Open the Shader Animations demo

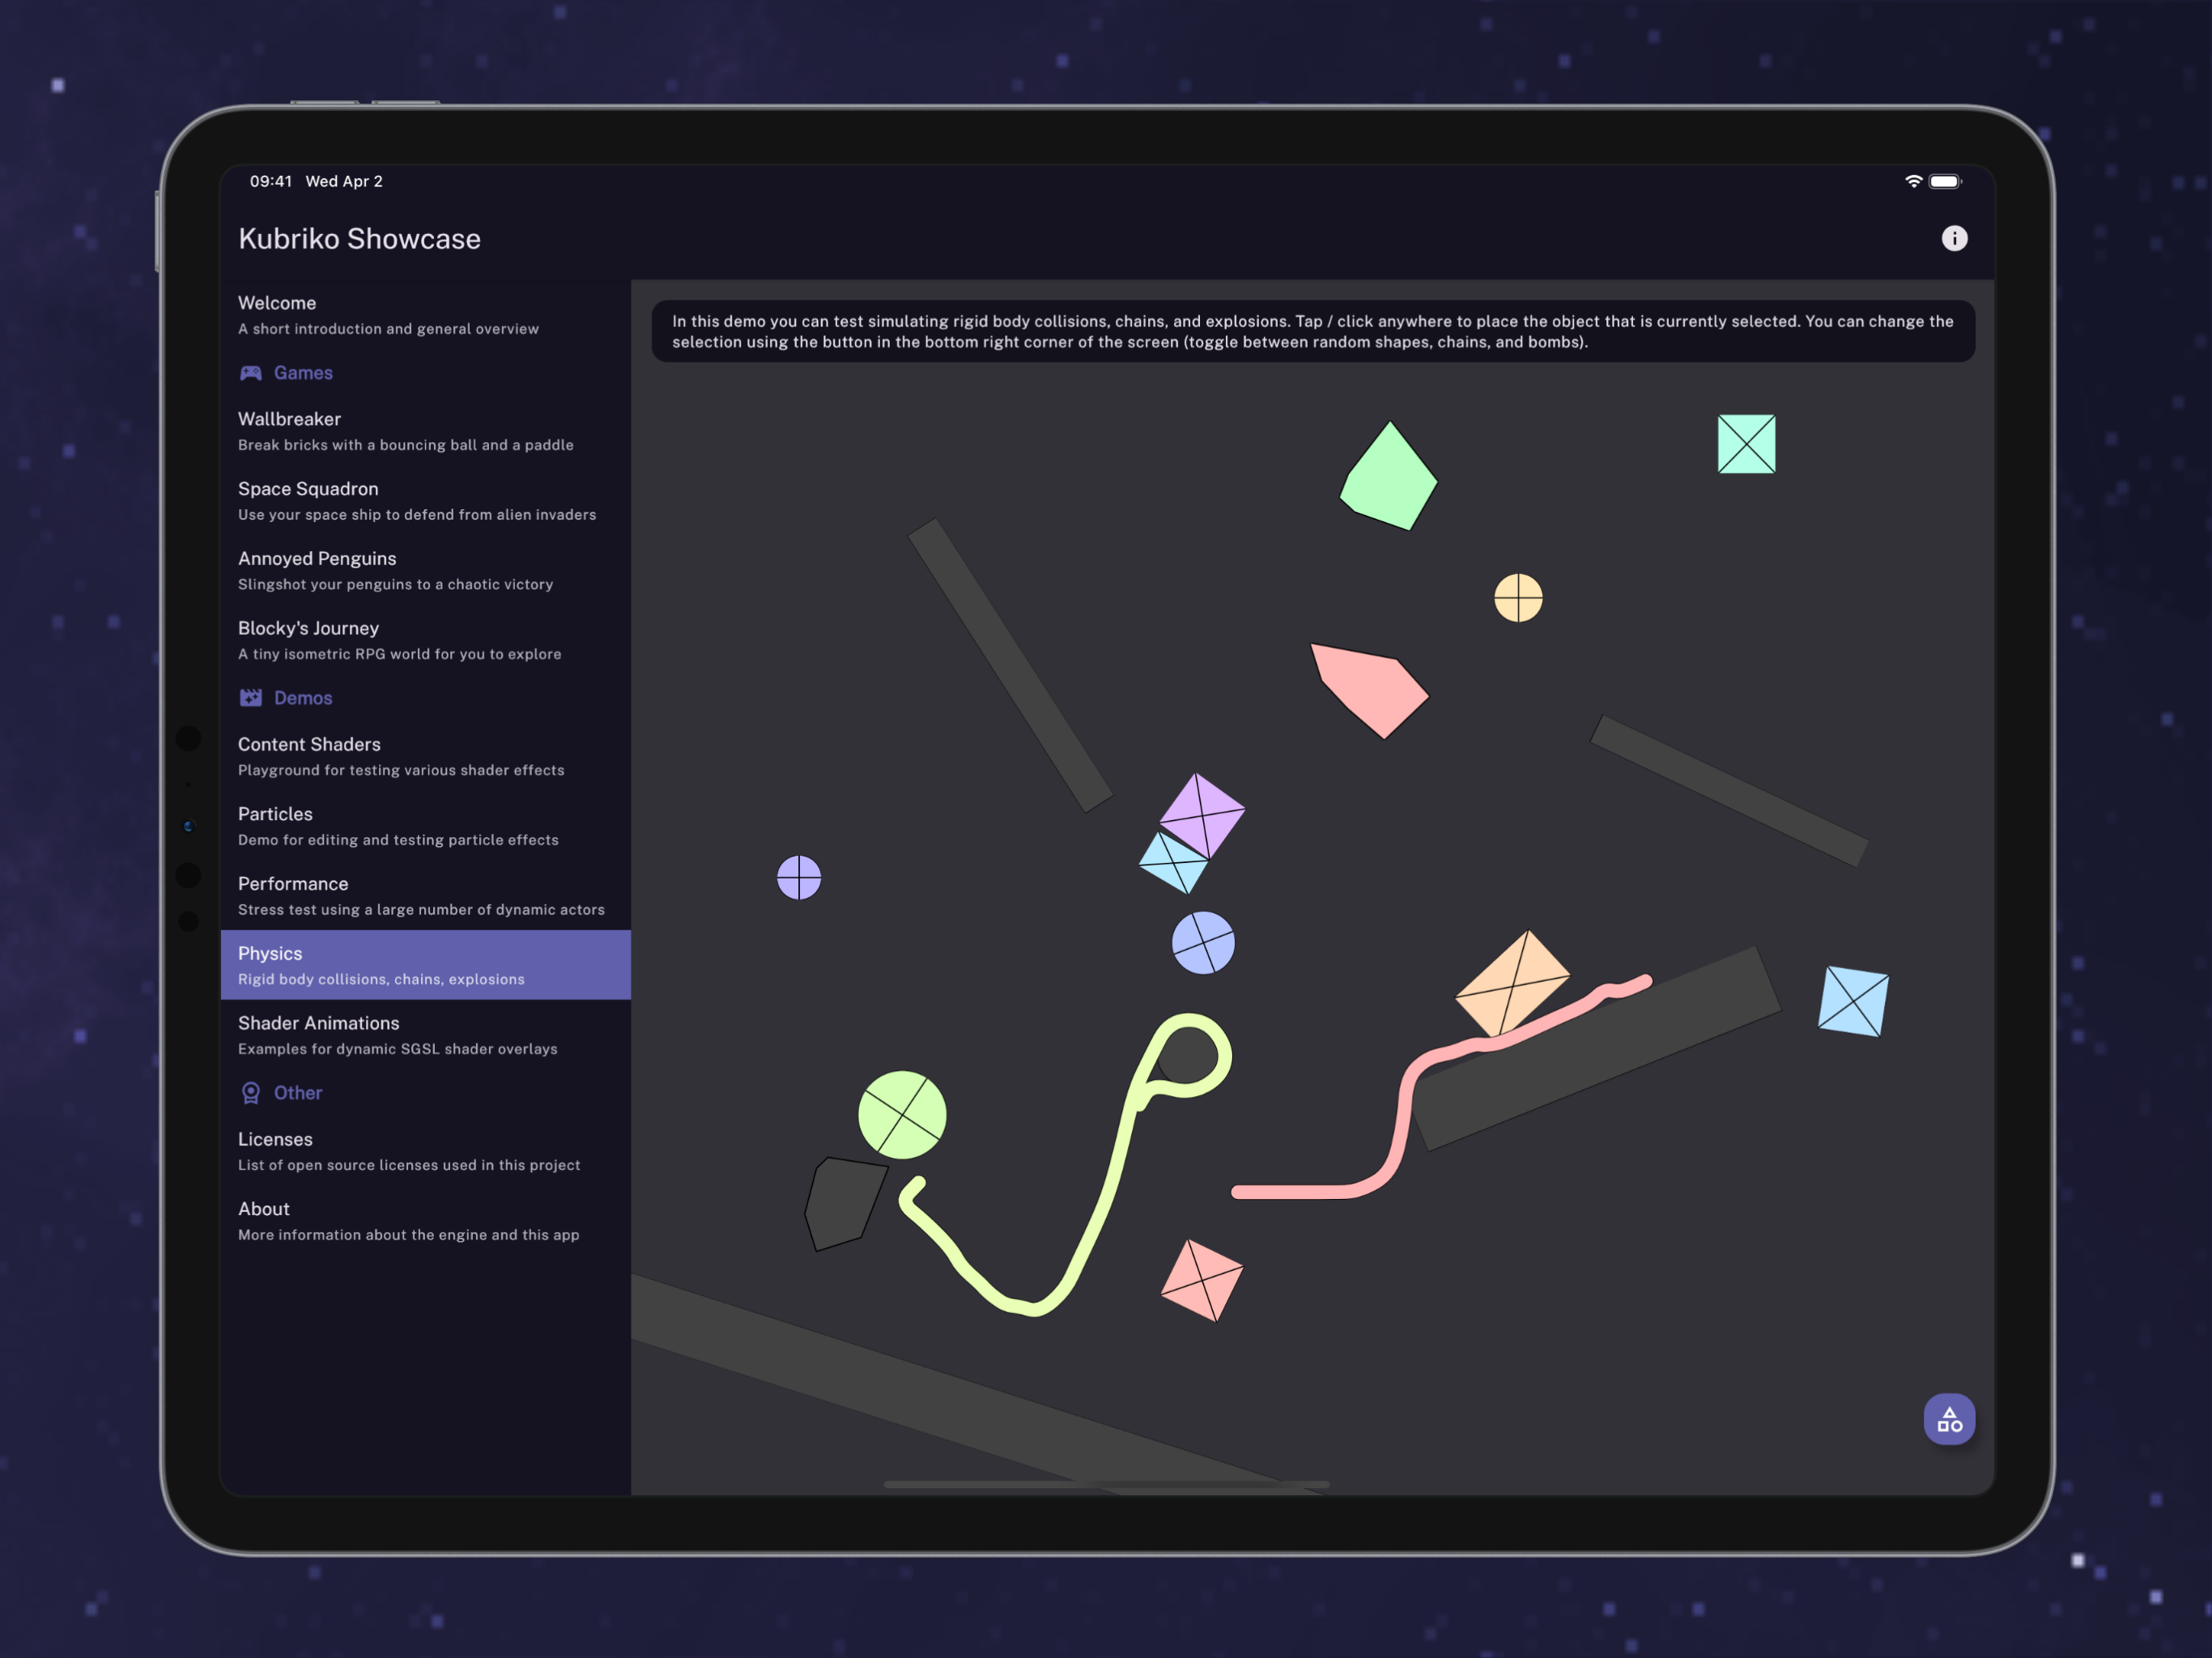tap(425, 1035)
